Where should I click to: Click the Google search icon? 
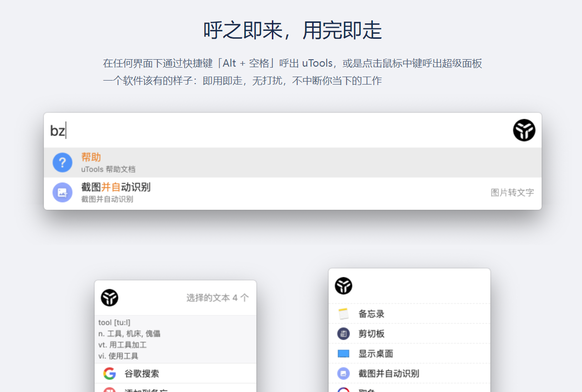coord(110,373)
